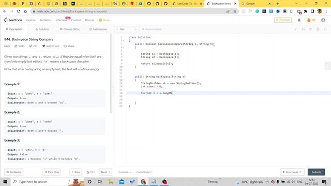Click Windows taskbar search box
The height and width of the screenshot is (186, 331).
[47, 181]
